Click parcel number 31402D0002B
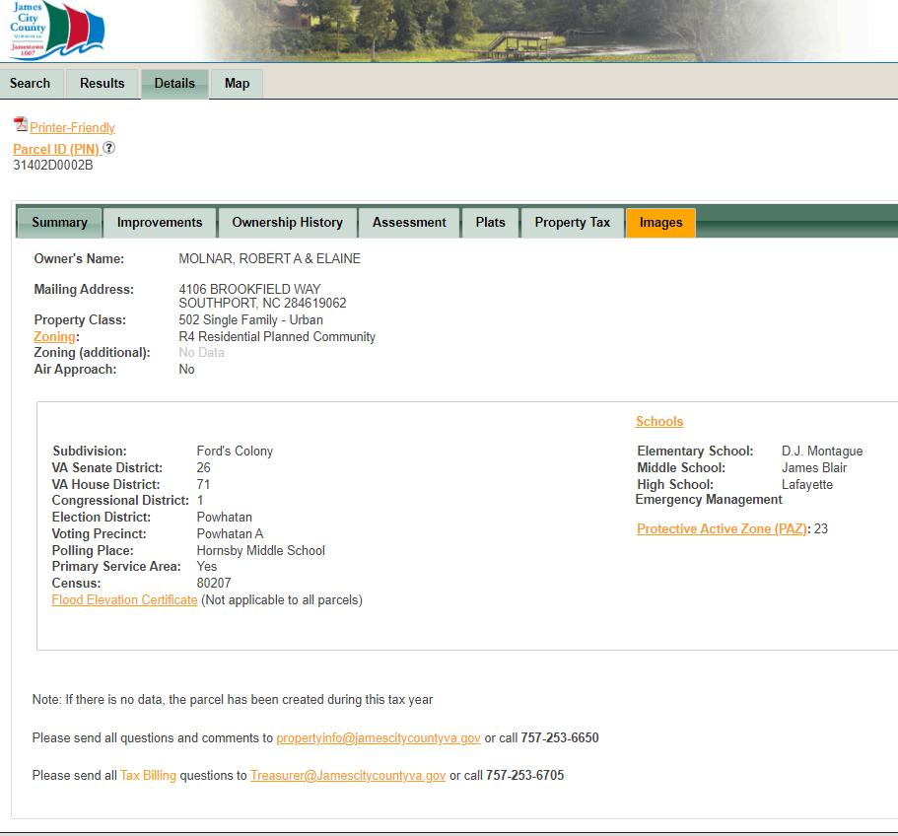 point(52,166)
